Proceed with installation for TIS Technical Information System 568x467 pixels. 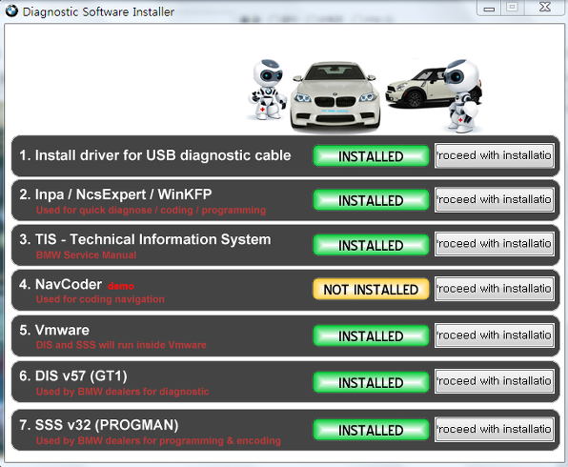tap(495, 244)
